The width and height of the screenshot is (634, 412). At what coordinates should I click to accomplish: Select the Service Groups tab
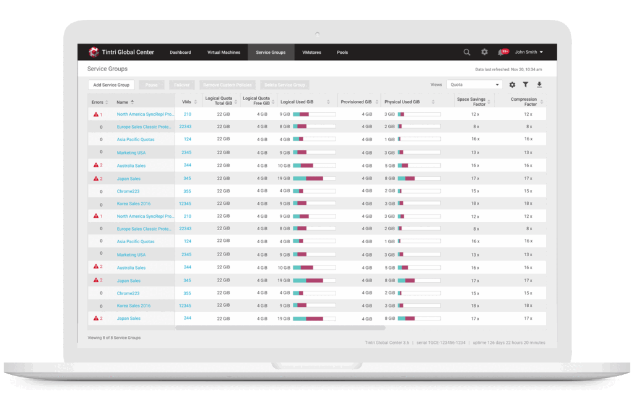(271, 53)
